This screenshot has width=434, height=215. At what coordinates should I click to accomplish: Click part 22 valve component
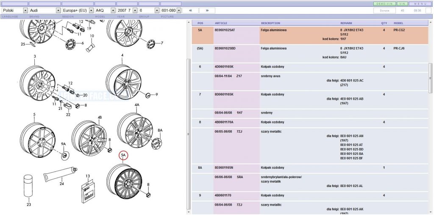[x=68, y=106]
